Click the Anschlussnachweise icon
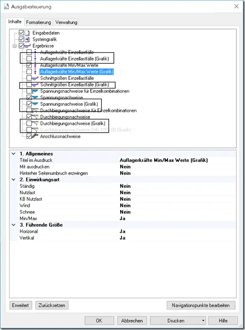This screenshot has width=245, height=330. point(35,136)
